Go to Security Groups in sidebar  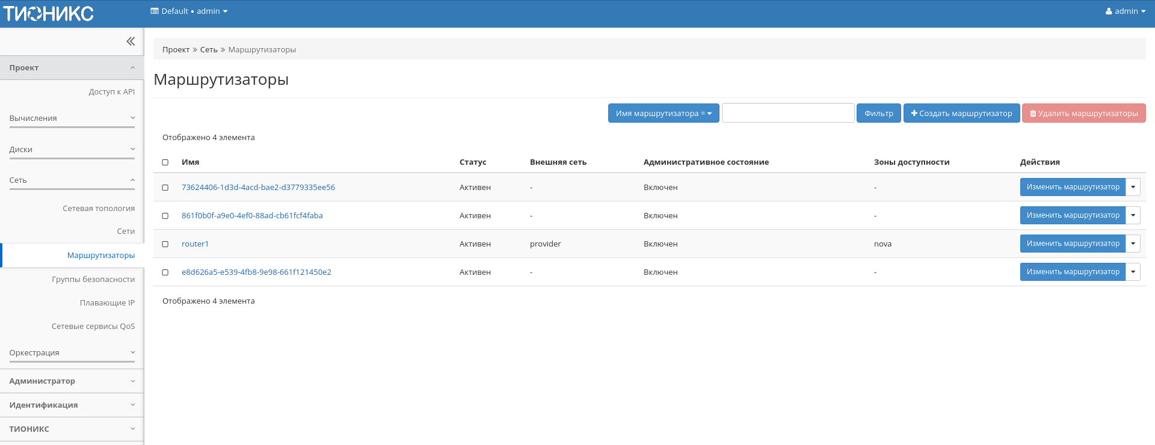(93, 280)
